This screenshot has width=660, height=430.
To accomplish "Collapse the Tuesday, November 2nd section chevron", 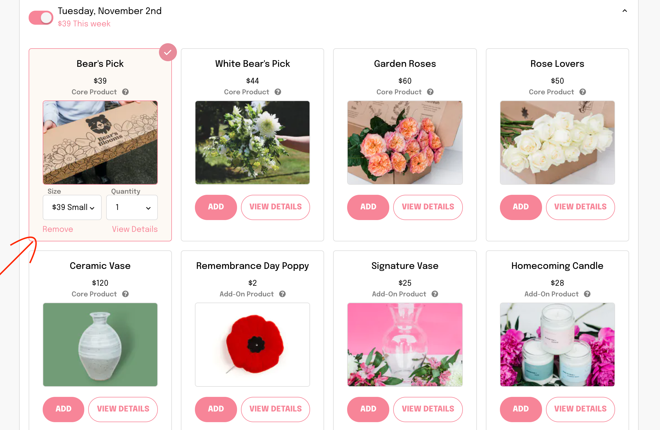I will point(625,11).
